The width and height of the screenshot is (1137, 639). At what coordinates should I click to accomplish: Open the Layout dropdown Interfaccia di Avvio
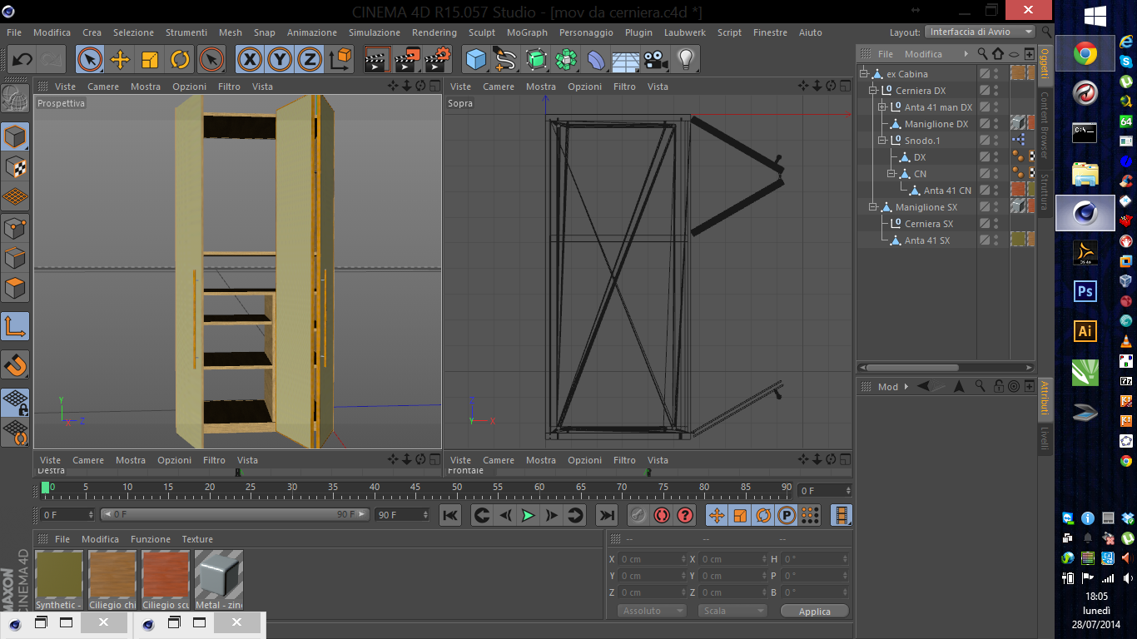tap(980, 32)
